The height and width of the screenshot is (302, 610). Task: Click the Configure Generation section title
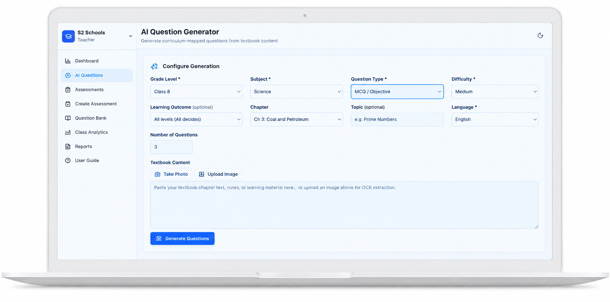click(x=191, y=66)
